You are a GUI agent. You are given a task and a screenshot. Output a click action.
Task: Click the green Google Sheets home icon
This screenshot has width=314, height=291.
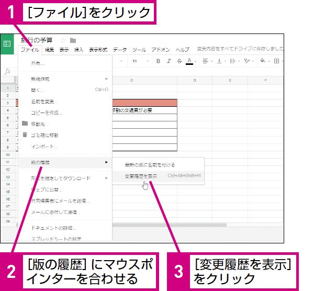7,44
